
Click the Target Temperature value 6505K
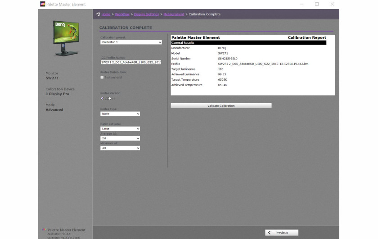pyautogui.click(x=222, y=79)
